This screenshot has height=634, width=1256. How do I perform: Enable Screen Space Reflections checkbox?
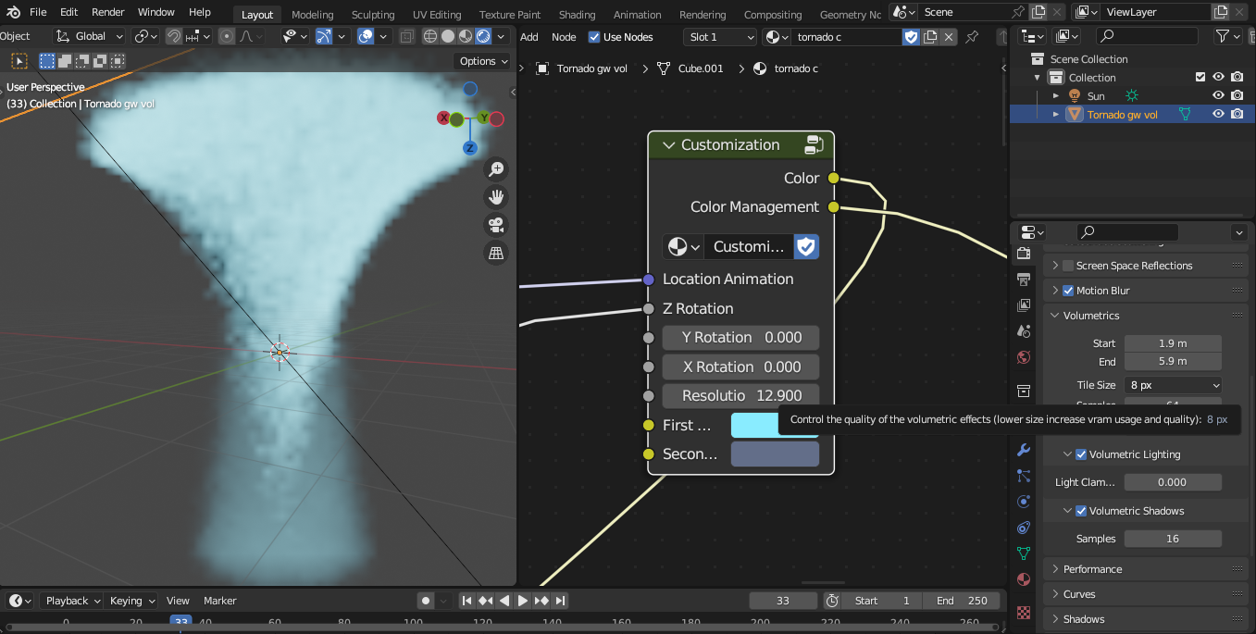1068,266
